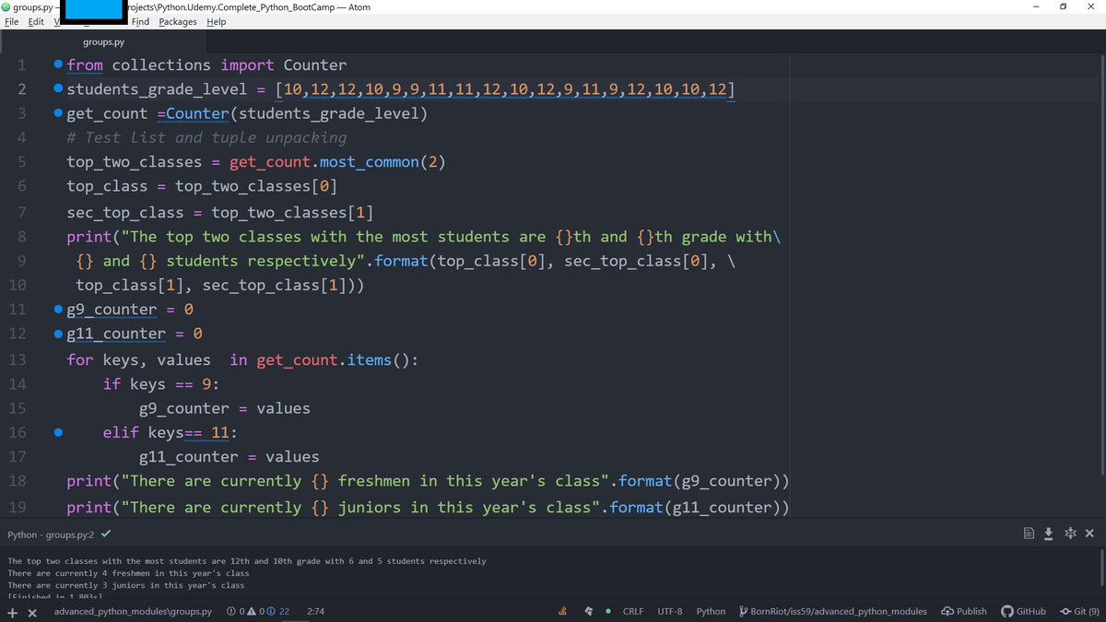Open the git branch BornRiot/iss59 selector
The height and width of the screenshot is (622, 1106).
[x=833, y=612]
